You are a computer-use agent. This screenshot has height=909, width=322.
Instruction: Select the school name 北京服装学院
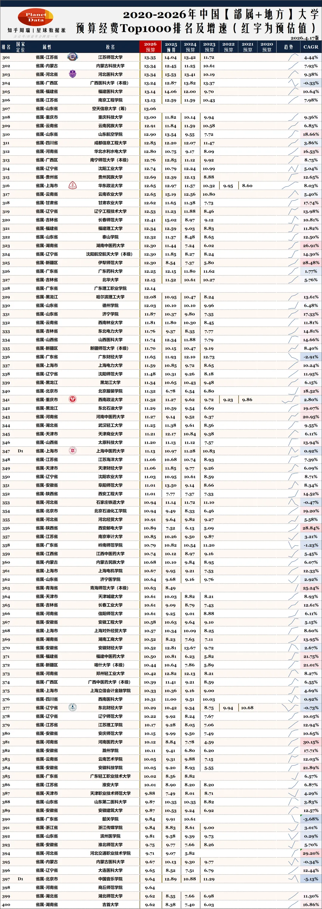(110, 391)
